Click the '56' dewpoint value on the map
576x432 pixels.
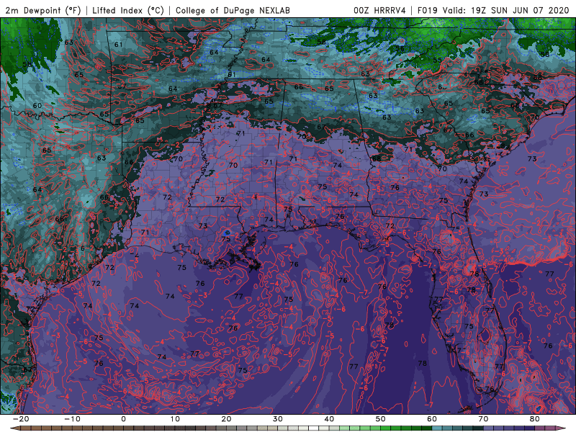[400, 48]
